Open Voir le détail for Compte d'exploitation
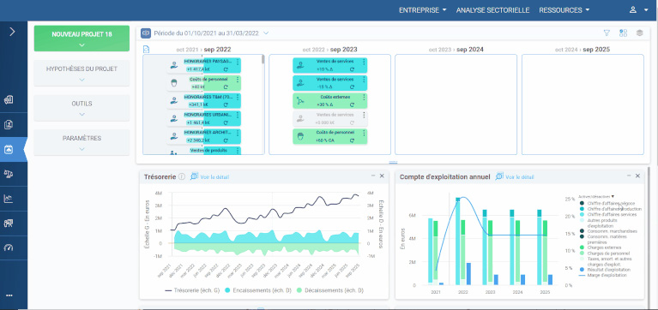The width and height of the screenshot is (658, 310). (515, 176)
